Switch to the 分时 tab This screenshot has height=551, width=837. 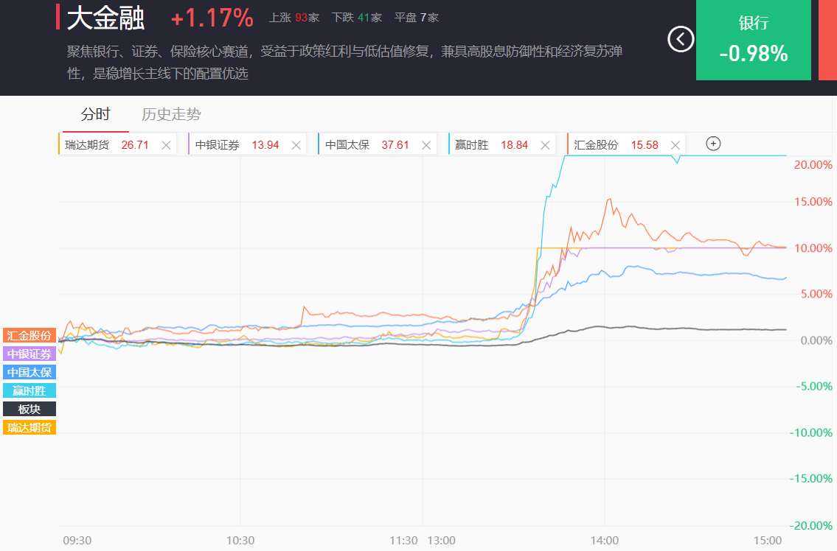click(95, 114)
